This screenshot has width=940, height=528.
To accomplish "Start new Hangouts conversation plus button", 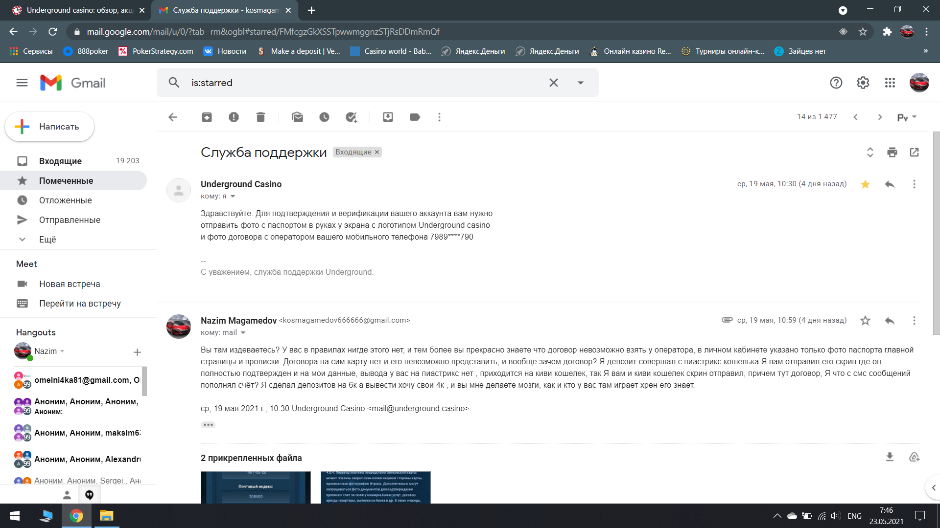I will [x=137, y=352].
